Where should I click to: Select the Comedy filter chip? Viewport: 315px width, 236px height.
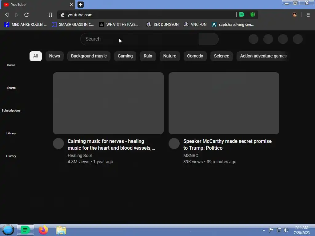coord(195,56)
